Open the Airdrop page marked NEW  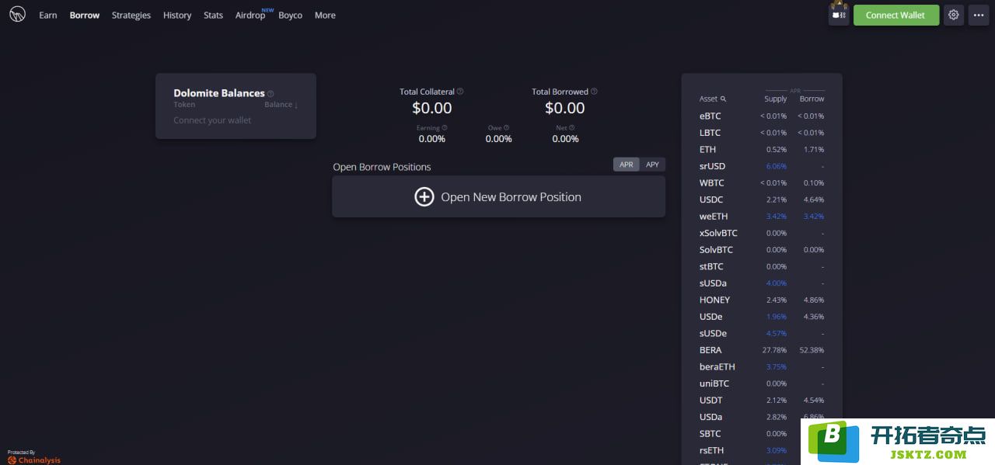pos(250,16)
